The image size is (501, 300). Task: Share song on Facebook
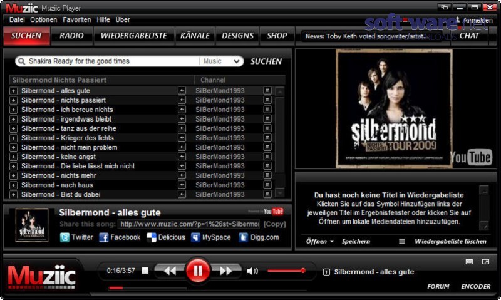click(x=120, y=237)
